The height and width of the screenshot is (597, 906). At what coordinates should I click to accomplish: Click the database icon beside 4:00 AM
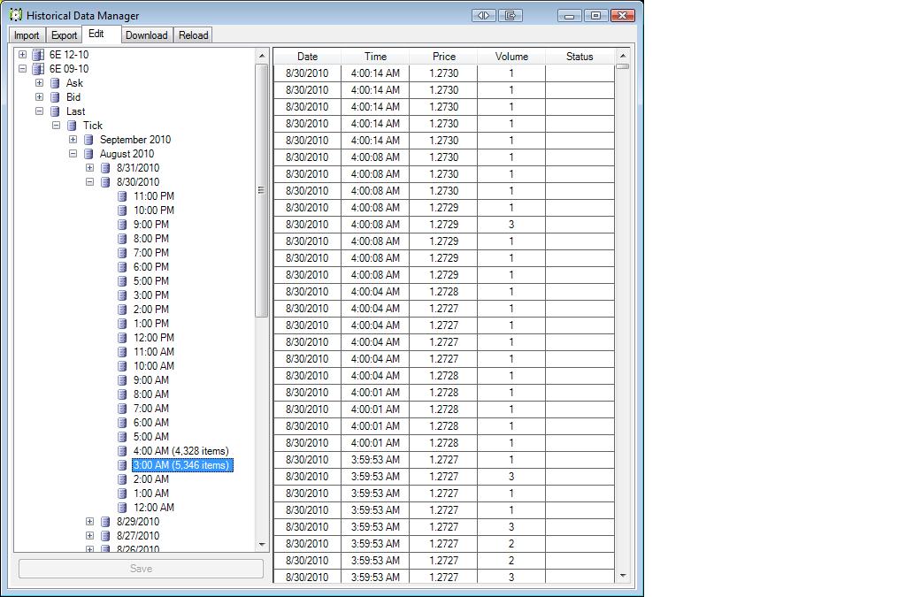tap(122, 451)
